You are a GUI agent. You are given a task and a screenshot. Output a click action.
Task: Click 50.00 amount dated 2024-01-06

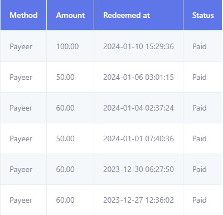tap(65, 77)
